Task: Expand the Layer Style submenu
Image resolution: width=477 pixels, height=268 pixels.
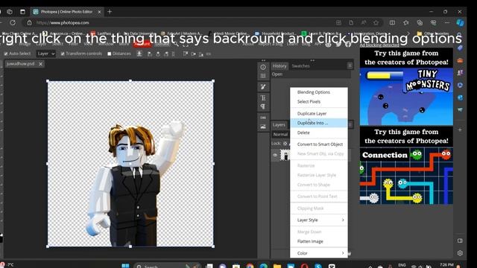Action: [x=319, y=220]
